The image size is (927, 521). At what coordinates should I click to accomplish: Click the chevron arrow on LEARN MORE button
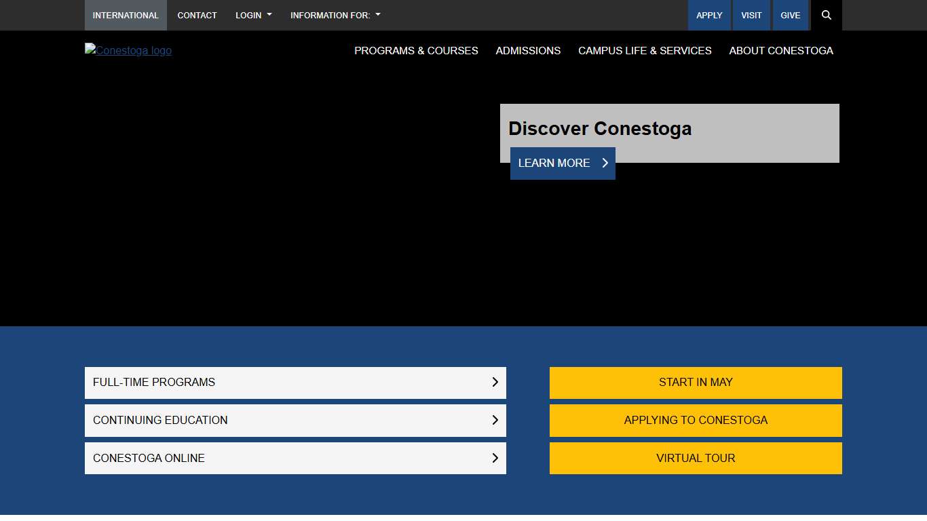point(605,163)
